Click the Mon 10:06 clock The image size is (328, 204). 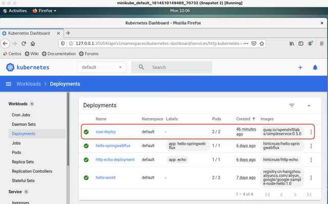pyautogui.click(x=180, y=11)
